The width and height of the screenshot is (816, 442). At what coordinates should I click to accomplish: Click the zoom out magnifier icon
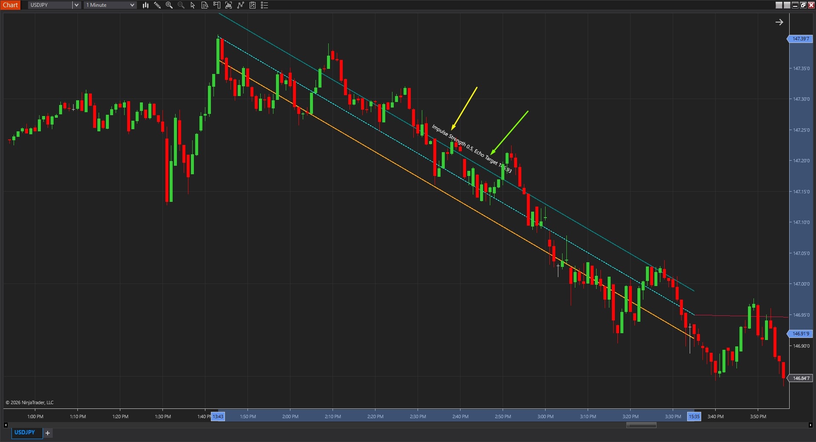[x=181, y=5]
